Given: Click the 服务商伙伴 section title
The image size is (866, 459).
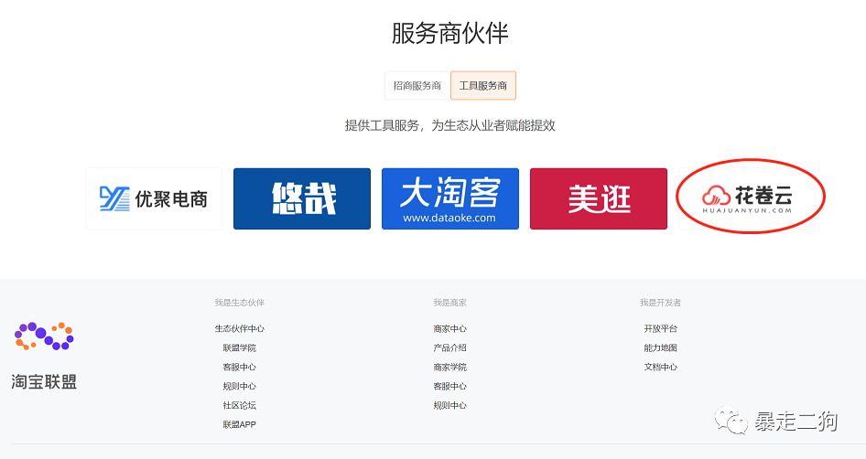Looking at the screenshot, I should pyautogui.click(x=450, y=33).
